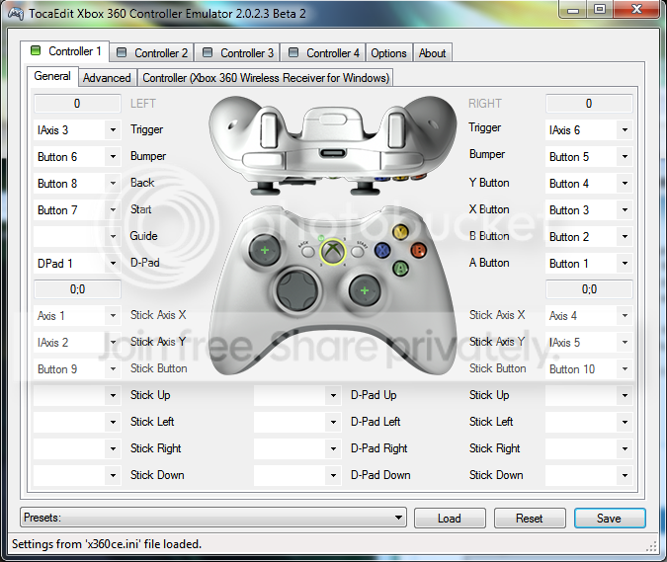Image resolution: width=667 pixels, height=562 pixels.
Task: Click the right stick 0;0 value field
Action: (589, 289)
